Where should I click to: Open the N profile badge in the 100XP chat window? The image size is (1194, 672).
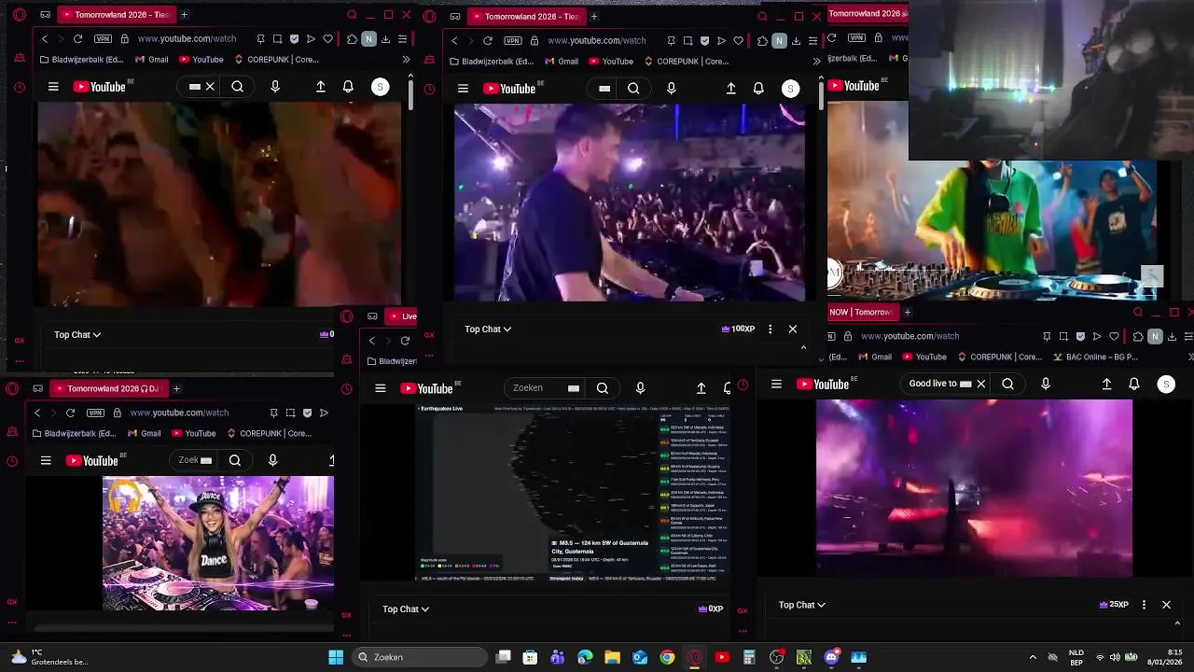click(779, 41)
